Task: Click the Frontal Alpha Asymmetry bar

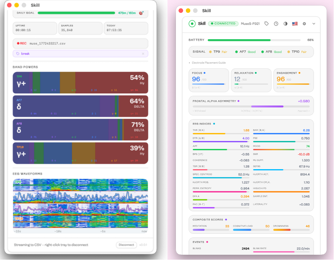Action: 251,106
